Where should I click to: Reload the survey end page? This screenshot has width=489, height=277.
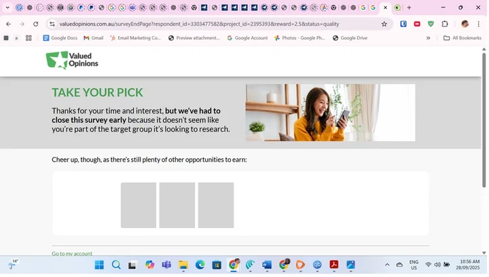click(36, 24)
